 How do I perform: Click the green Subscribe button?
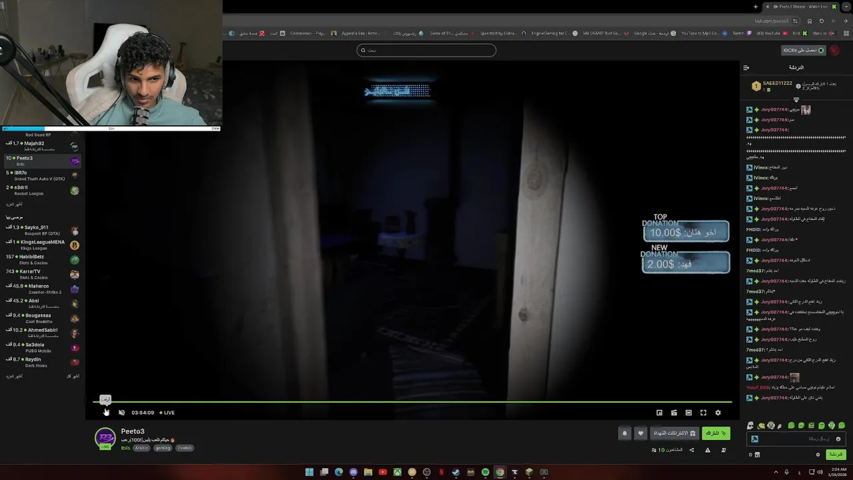click(x=716, y=433)
